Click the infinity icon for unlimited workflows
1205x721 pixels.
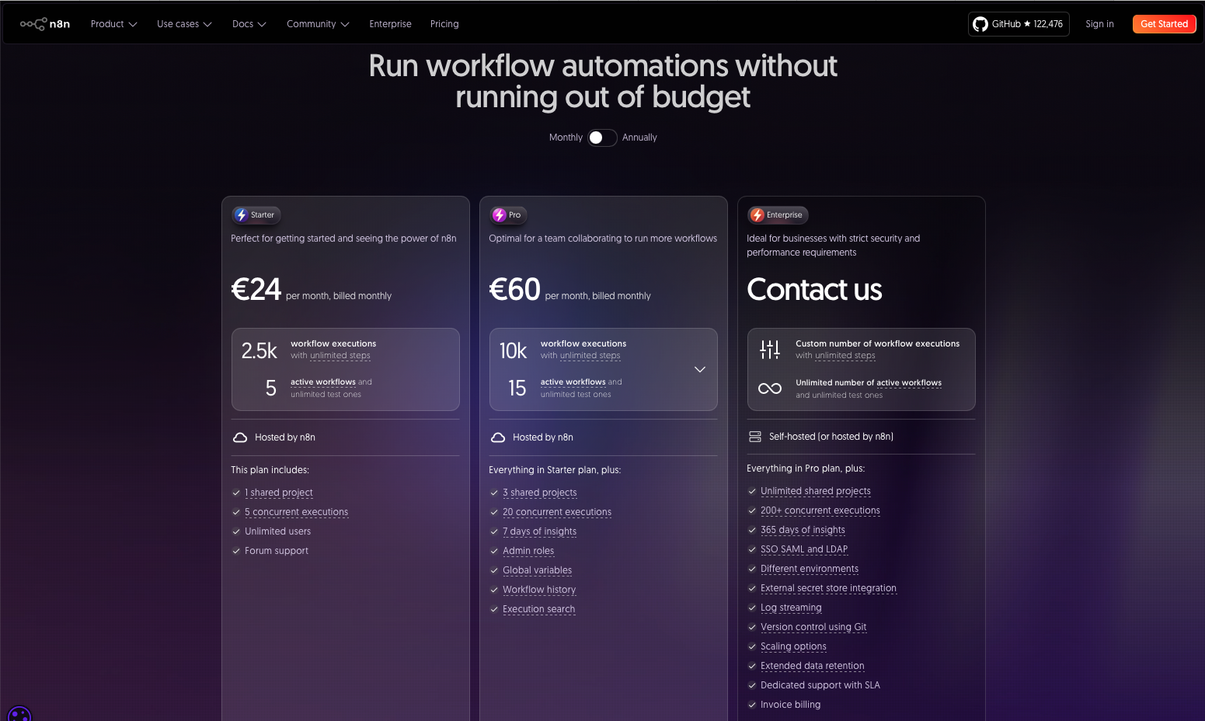(770, 388)
